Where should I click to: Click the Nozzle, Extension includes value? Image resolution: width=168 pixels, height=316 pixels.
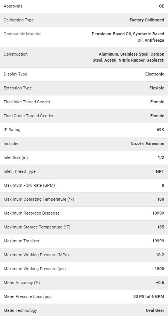pyautogui.click(x=147, y=144)
